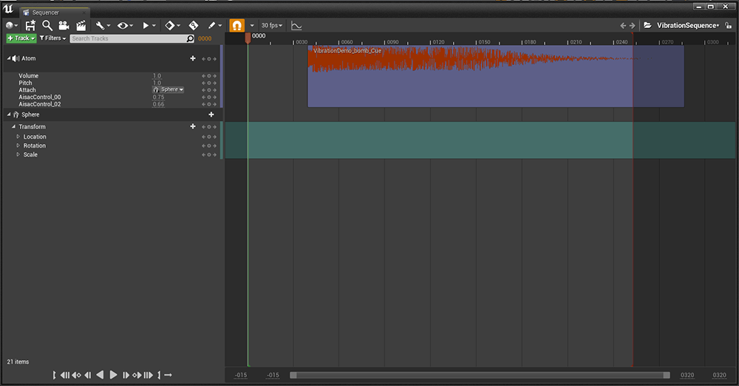Screen dimensions: 739x386
Task: Go to next key on Scale row
Action: tap(215, 155)
